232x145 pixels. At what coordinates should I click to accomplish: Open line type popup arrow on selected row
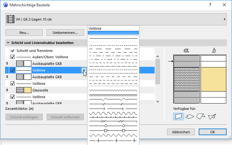[84, 70]
